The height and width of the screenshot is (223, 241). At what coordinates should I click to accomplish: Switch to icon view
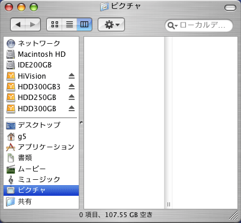pyautogui.click(x=54, y=24)
